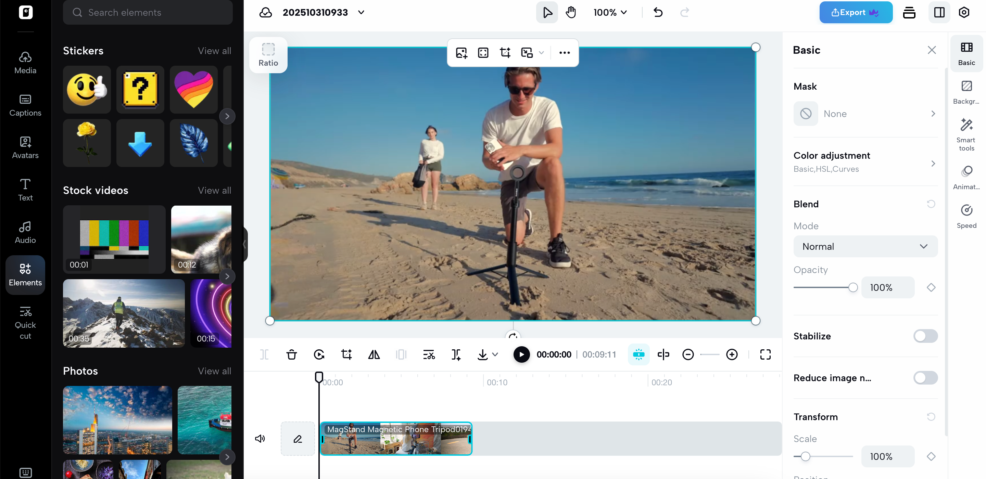
Task: Switch to the Elements sidebar tab
Action: click(x=25, y=275)
